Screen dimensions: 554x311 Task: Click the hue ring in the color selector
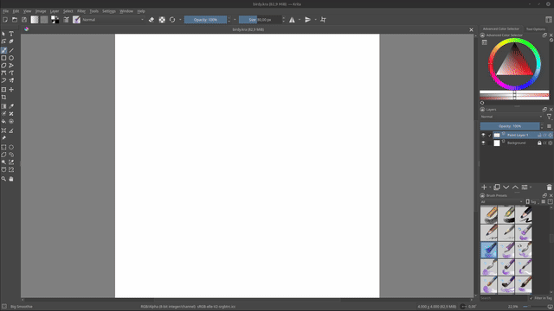[x=514, y=41]
